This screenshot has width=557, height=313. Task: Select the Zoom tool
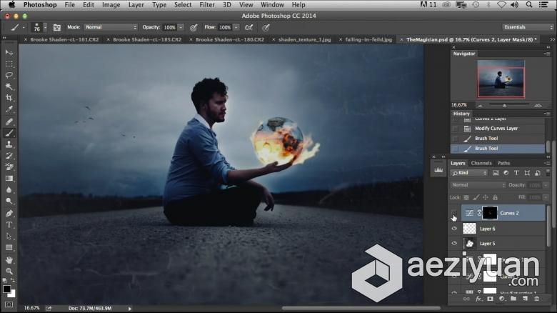(9, 272)
